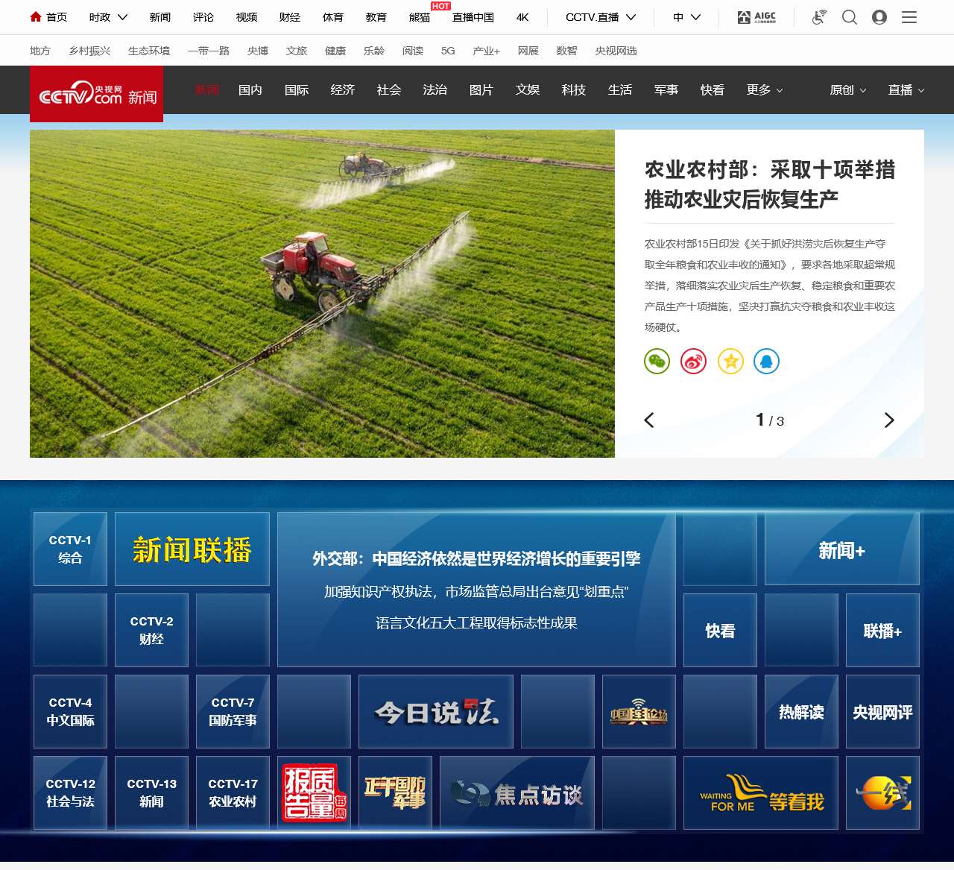Open the 等着我 Waiting For Me tile
The height and width of the screenshot is (870, 954).
[761, 792]
